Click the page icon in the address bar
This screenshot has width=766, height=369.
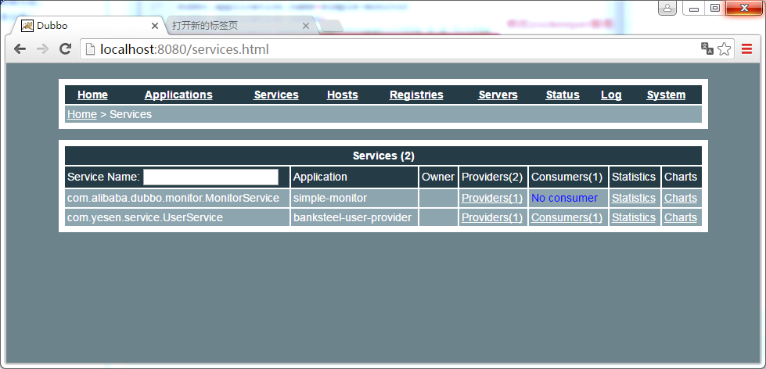89,48
